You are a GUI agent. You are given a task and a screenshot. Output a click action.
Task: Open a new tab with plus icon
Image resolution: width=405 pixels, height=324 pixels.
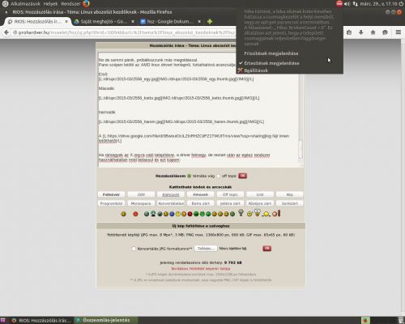tap(210, 21)
